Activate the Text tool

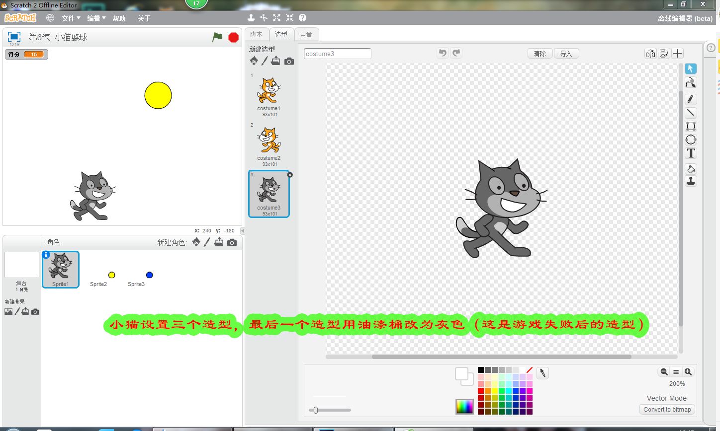coord(691,153)
